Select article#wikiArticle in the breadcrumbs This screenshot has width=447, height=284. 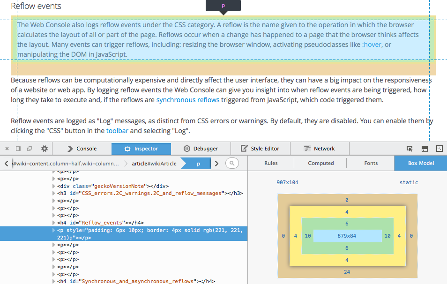[x=154, y=164]
